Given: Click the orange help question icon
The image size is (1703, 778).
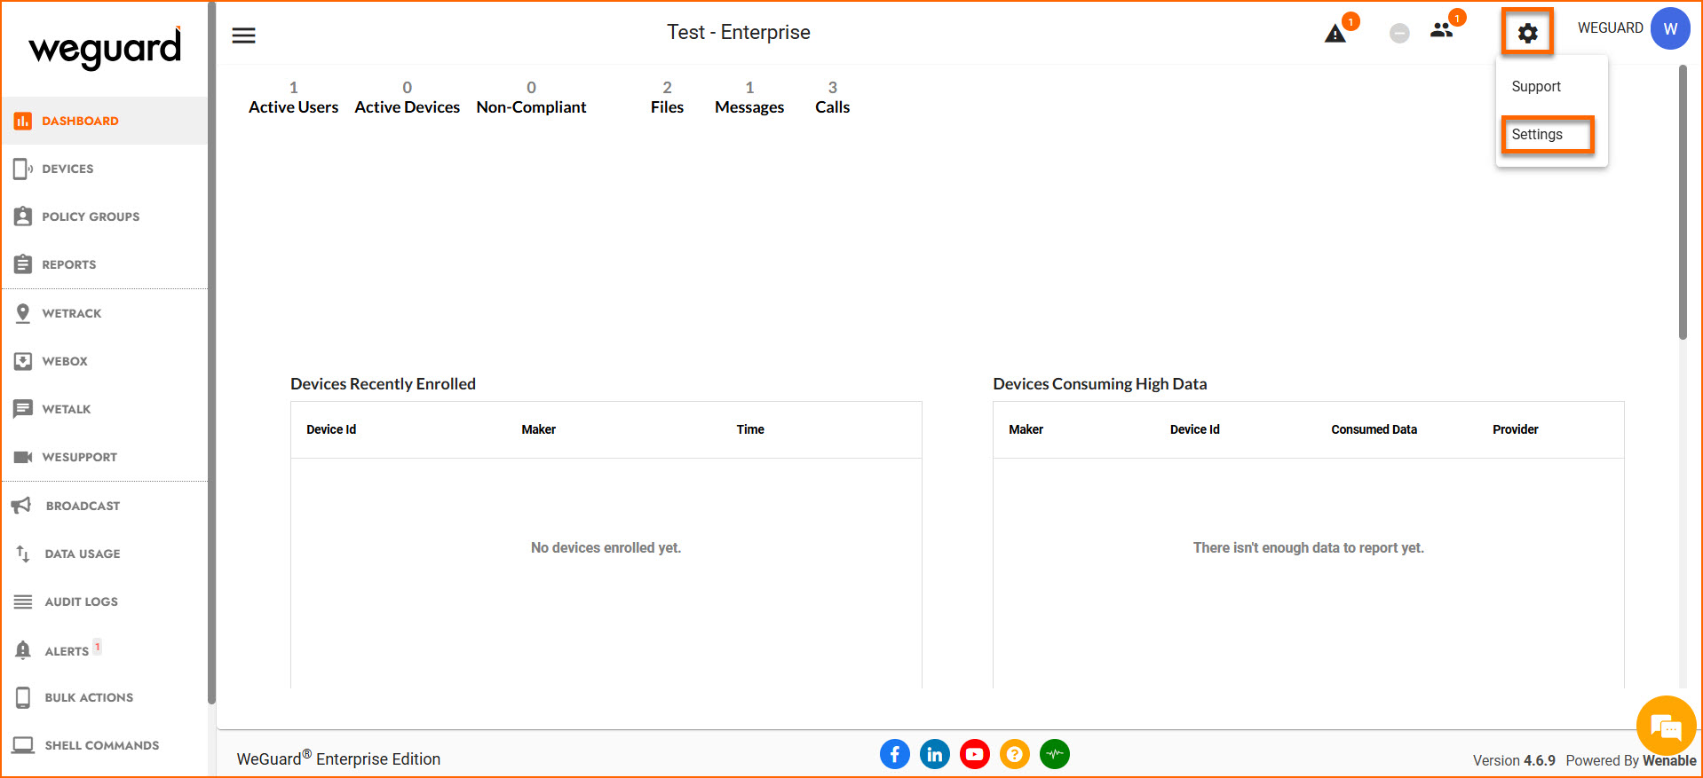Looking at the screenshot, I should [x=1015, y=755].
